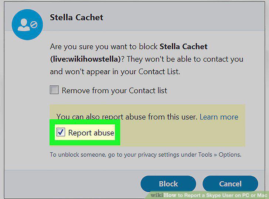The width and height of the screenshot is (269, 199).
Task: Confirm with the Block button
Action: [x=168, y=184]
